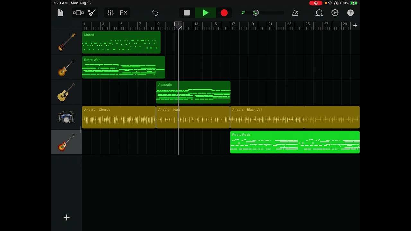This screenshot has height=231, width=411.
Task: Toggle the metronome
Action: (295, 13)
